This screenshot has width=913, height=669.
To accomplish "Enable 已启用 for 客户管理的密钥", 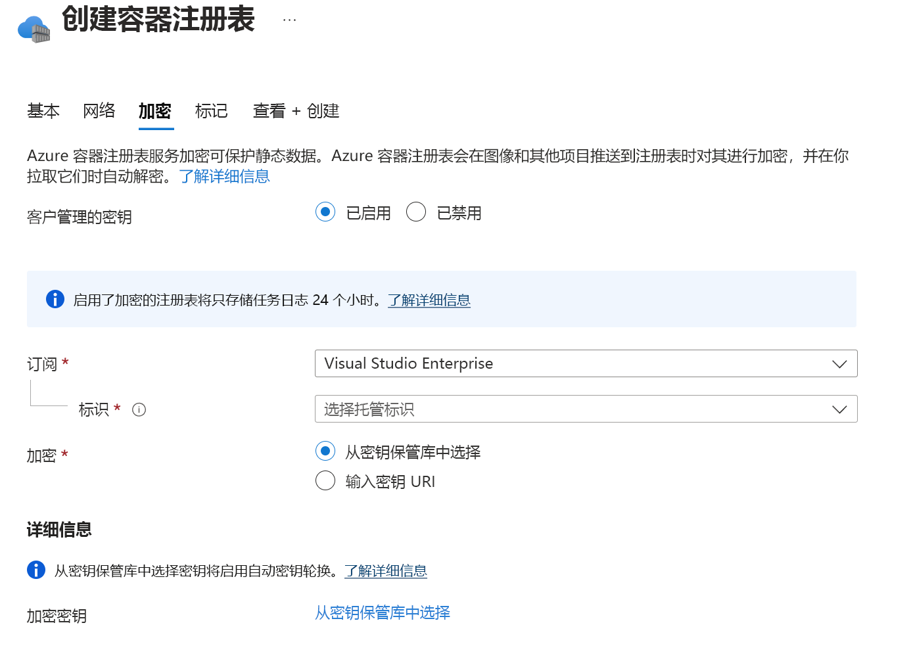I will click(325, 212).
